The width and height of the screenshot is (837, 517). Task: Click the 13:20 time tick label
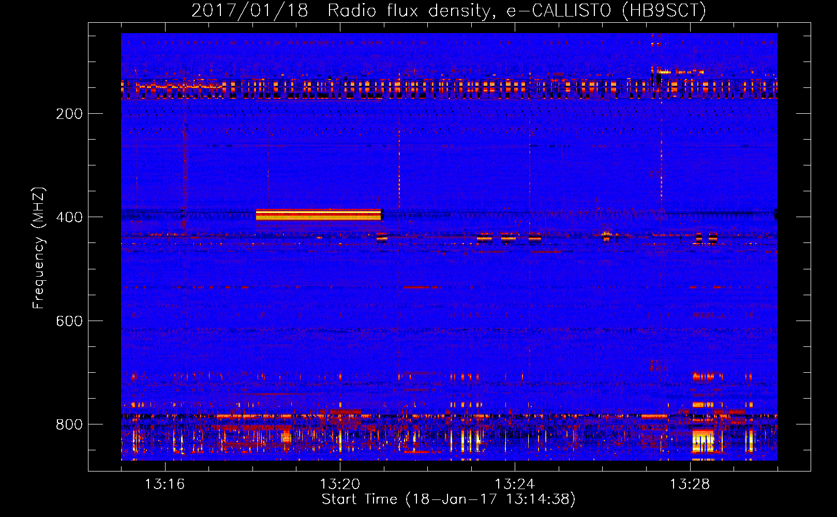[x=340, y=484]
